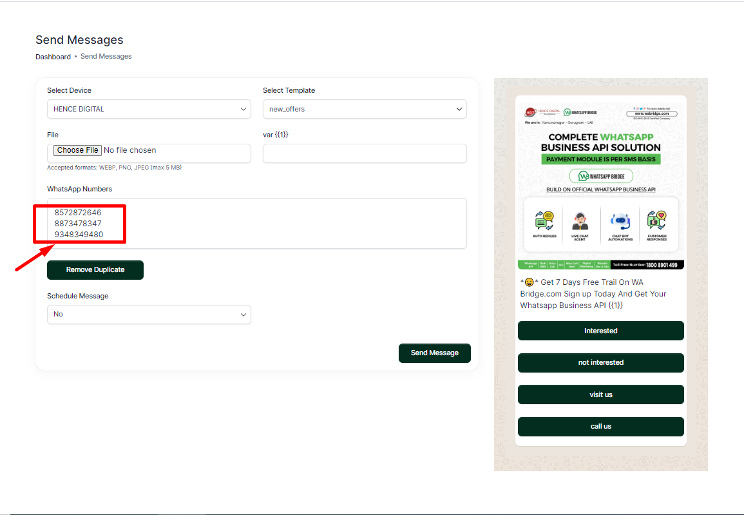This screenshot has width=744, height=515.
Task: Open the Select Device dropdown
Action: click(x=149, y=109)
